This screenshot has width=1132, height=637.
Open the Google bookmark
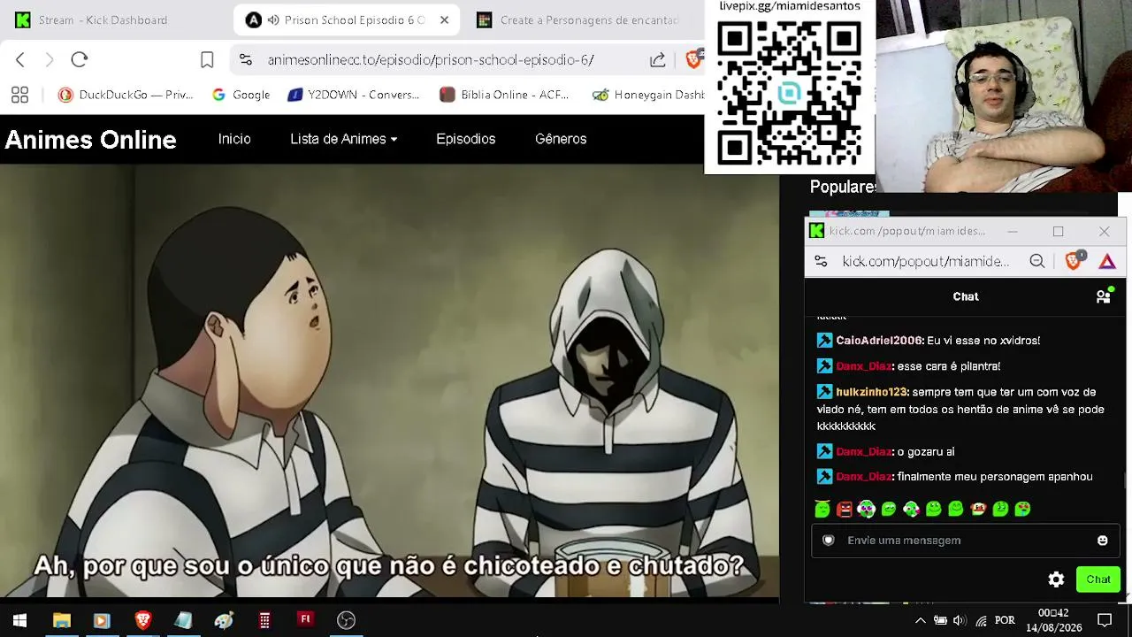click(x=241, y=95)
